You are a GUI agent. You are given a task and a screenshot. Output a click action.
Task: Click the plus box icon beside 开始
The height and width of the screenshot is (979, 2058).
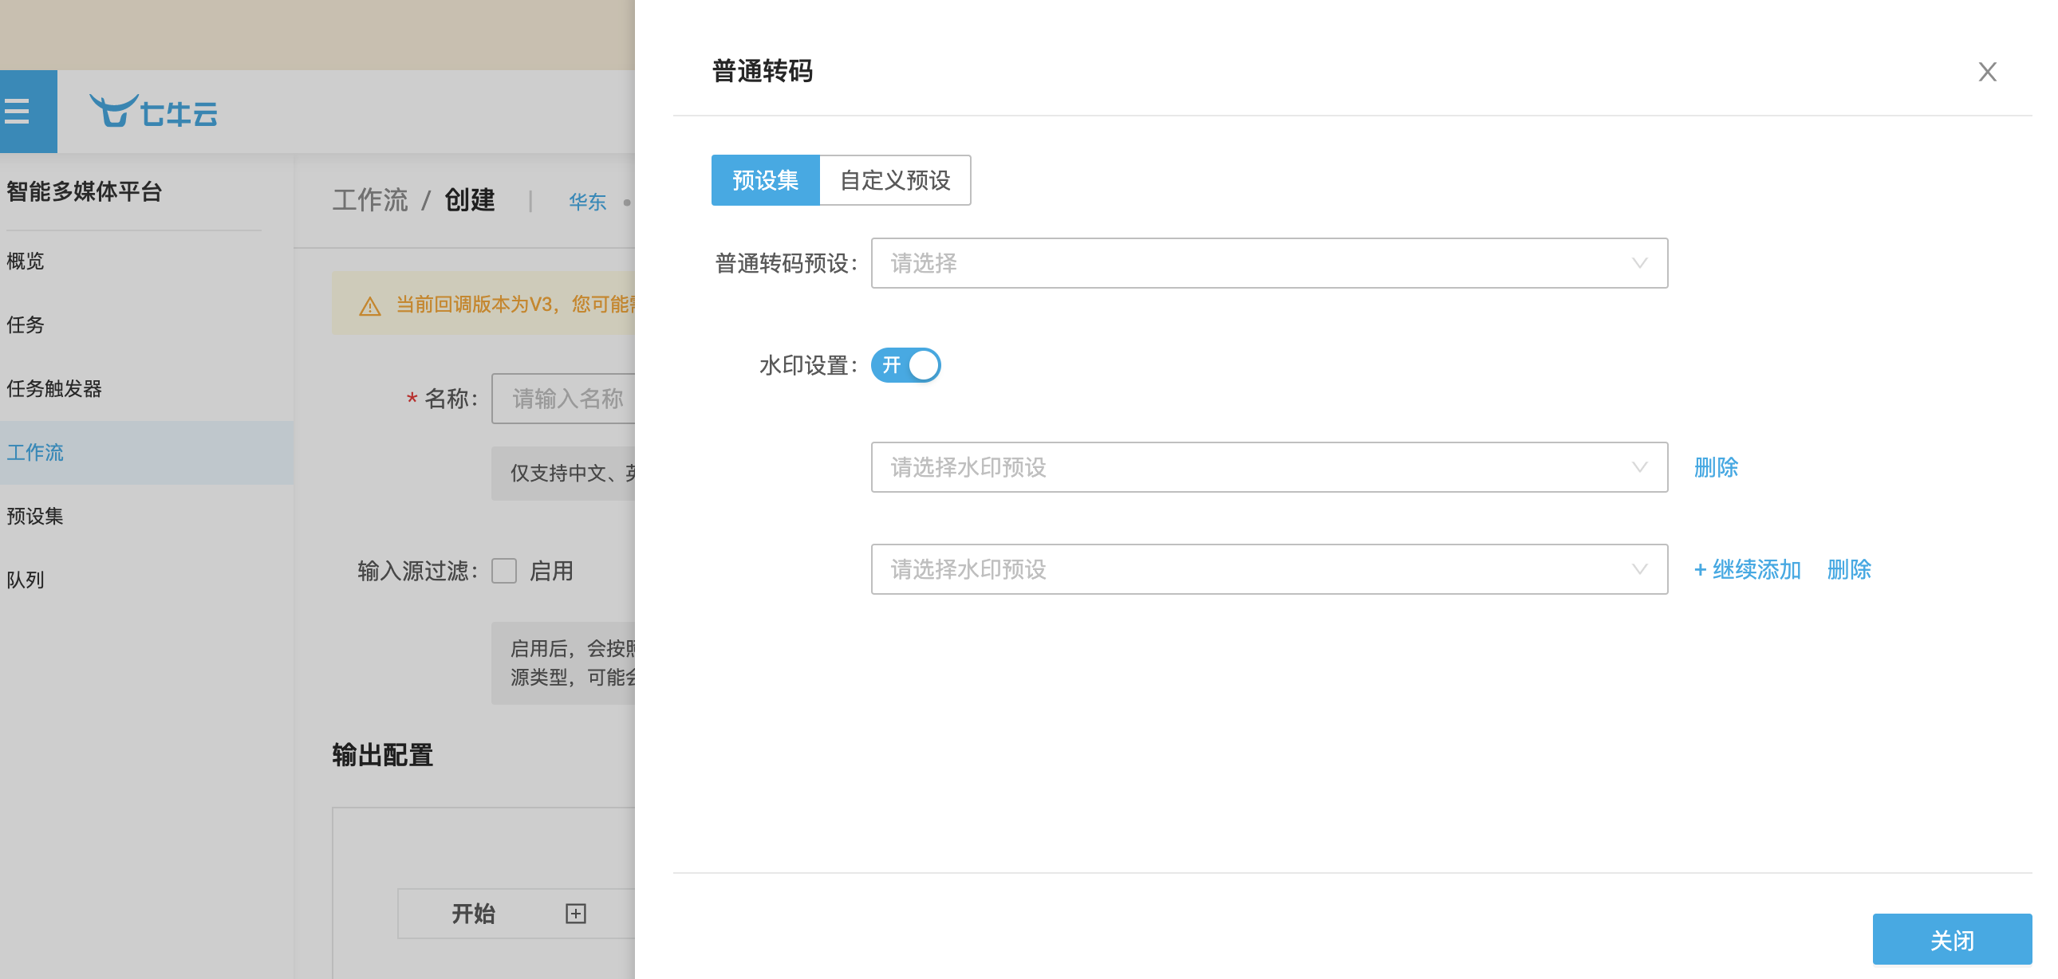(x=575, y=913)
